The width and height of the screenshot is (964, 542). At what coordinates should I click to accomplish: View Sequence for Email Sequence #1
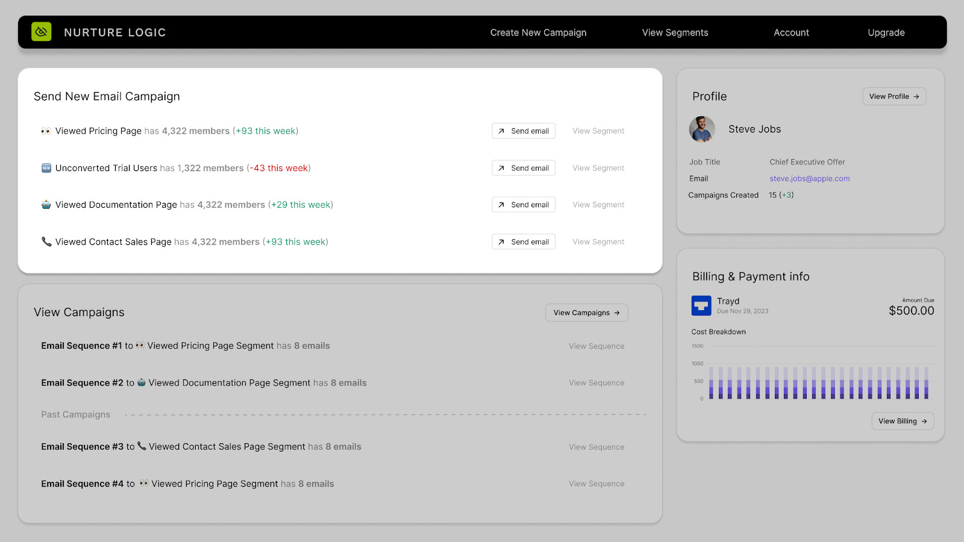point(596,346)
